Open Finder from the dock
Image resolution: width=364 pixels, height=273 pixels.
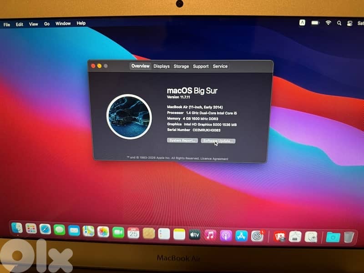[17, 228]
